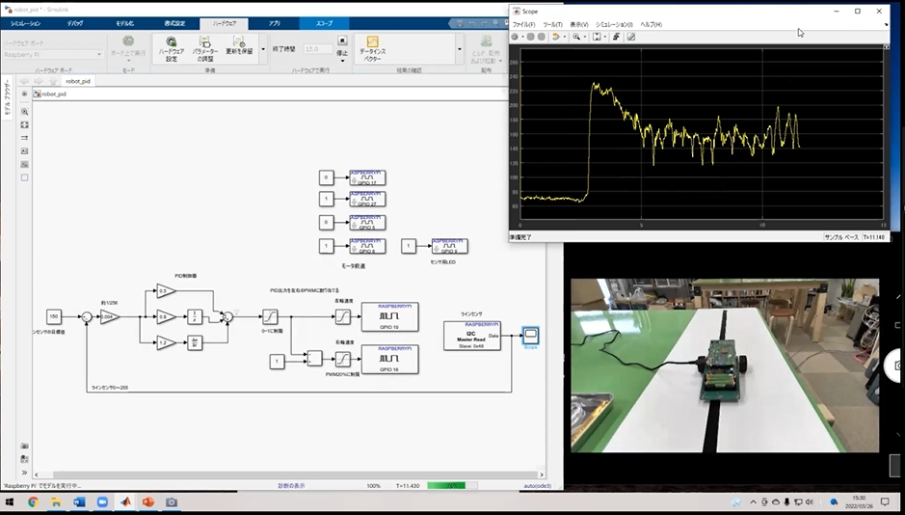
Task: Expand the Prepare (準備) gallery dropdown arrow
Action: (263, 48)
